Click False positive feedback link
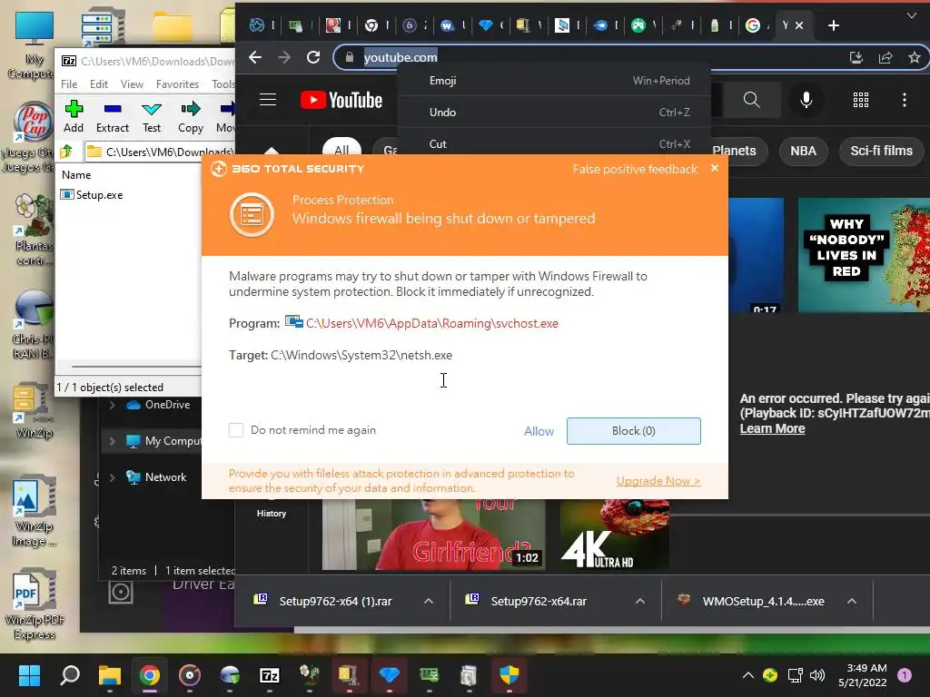The height and width of the screenshot is (697, 930). point(635,169)
